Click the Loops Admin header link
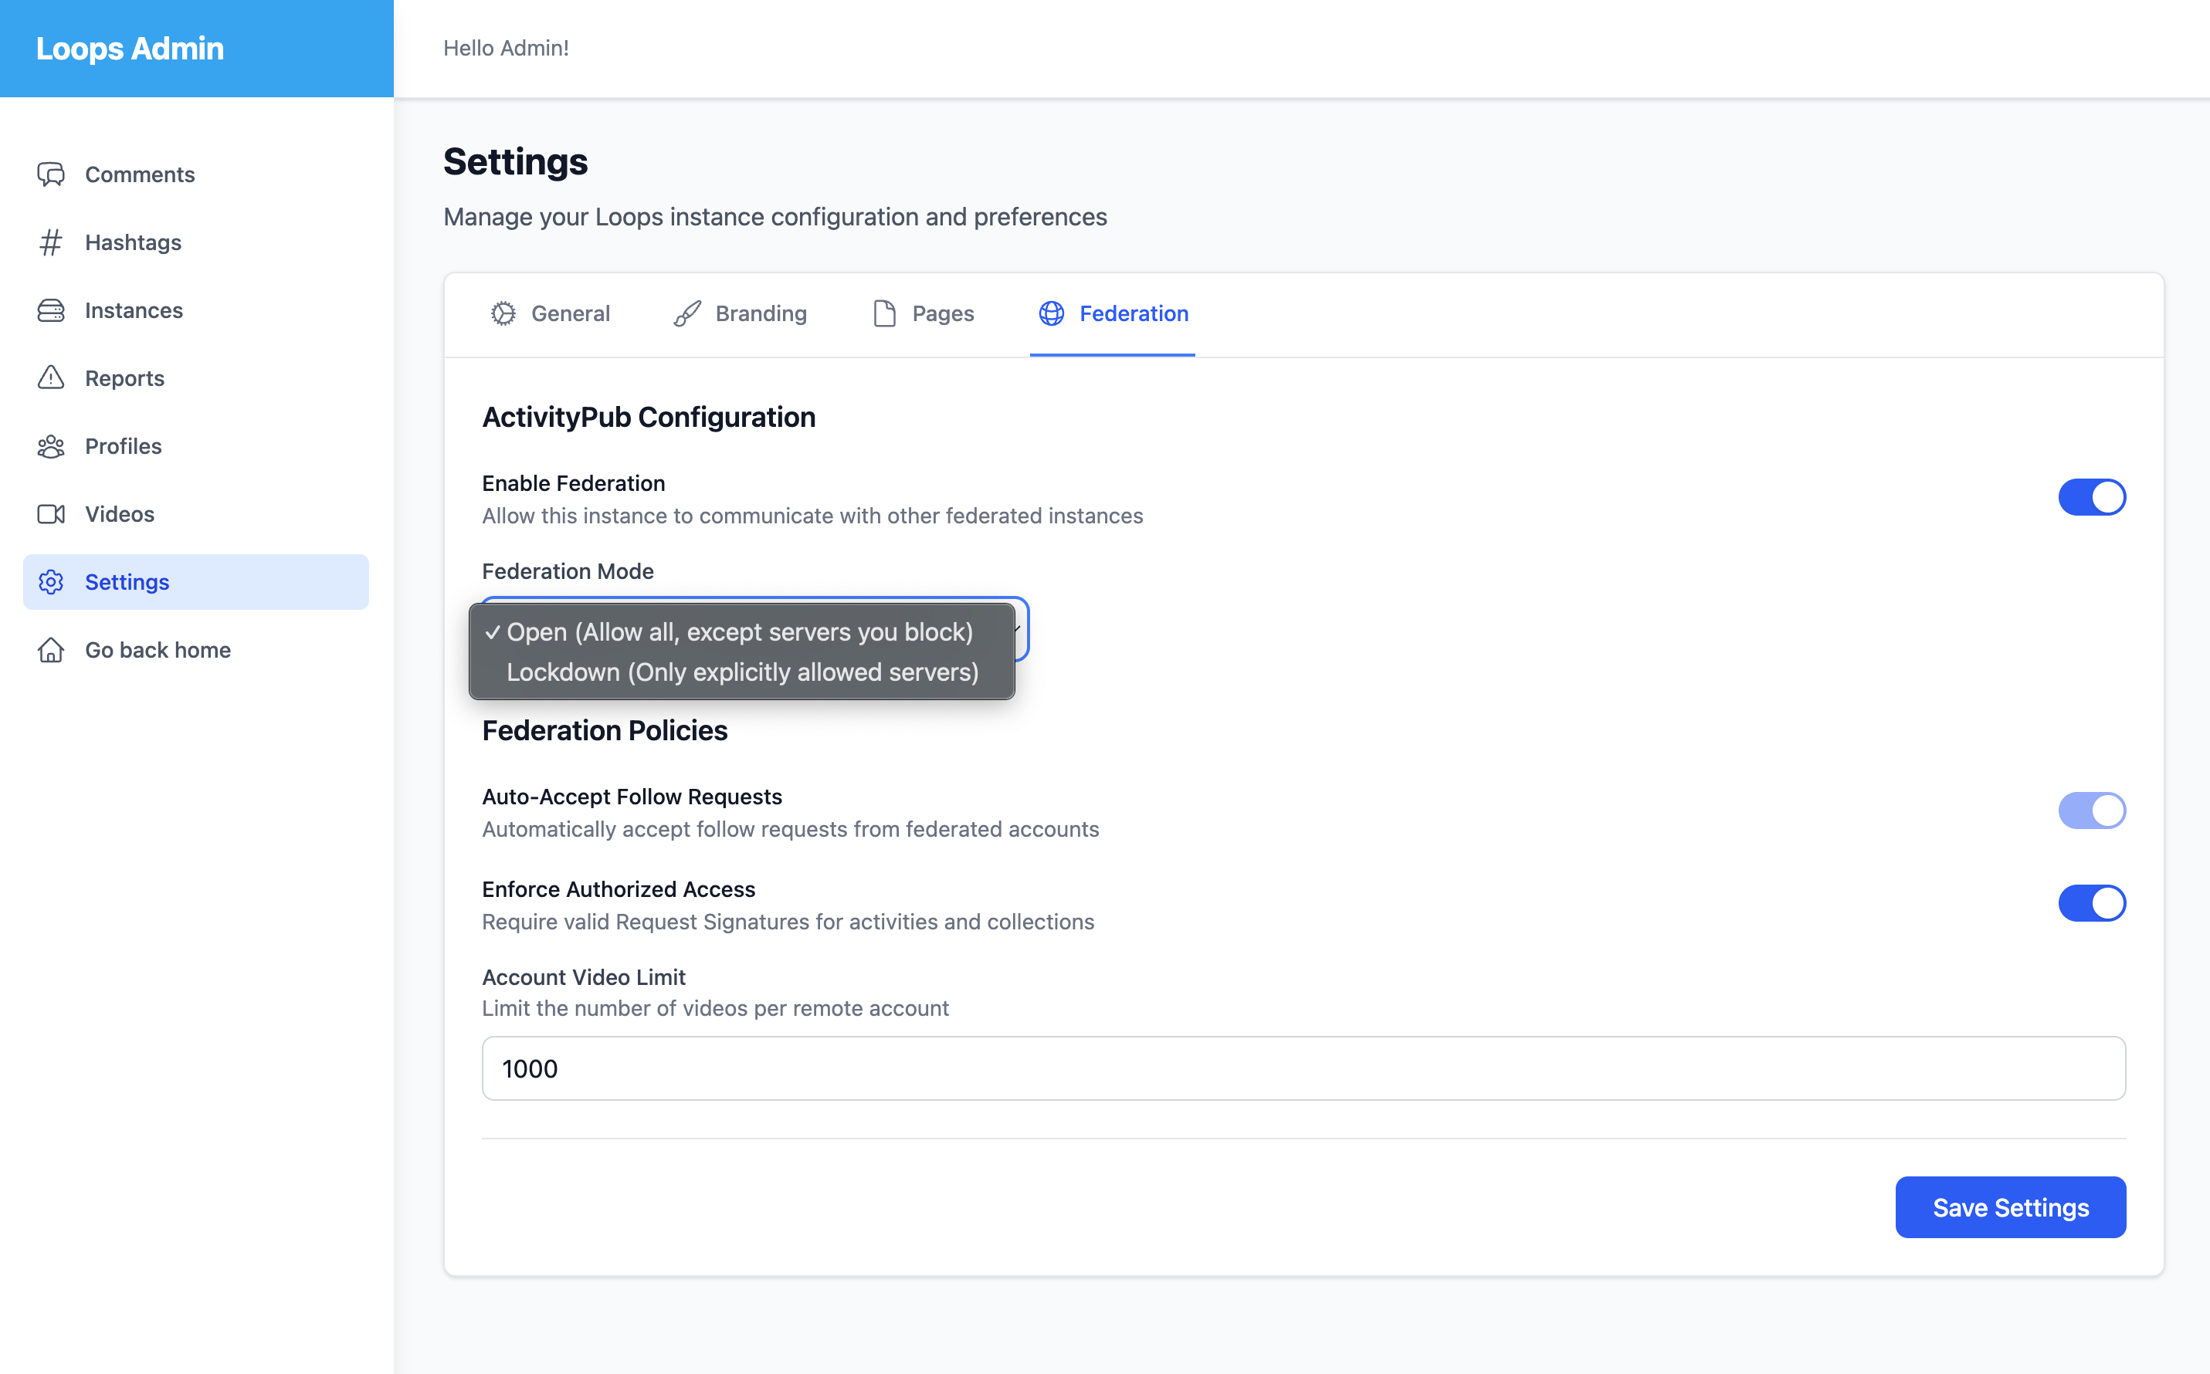 [130, 48]
